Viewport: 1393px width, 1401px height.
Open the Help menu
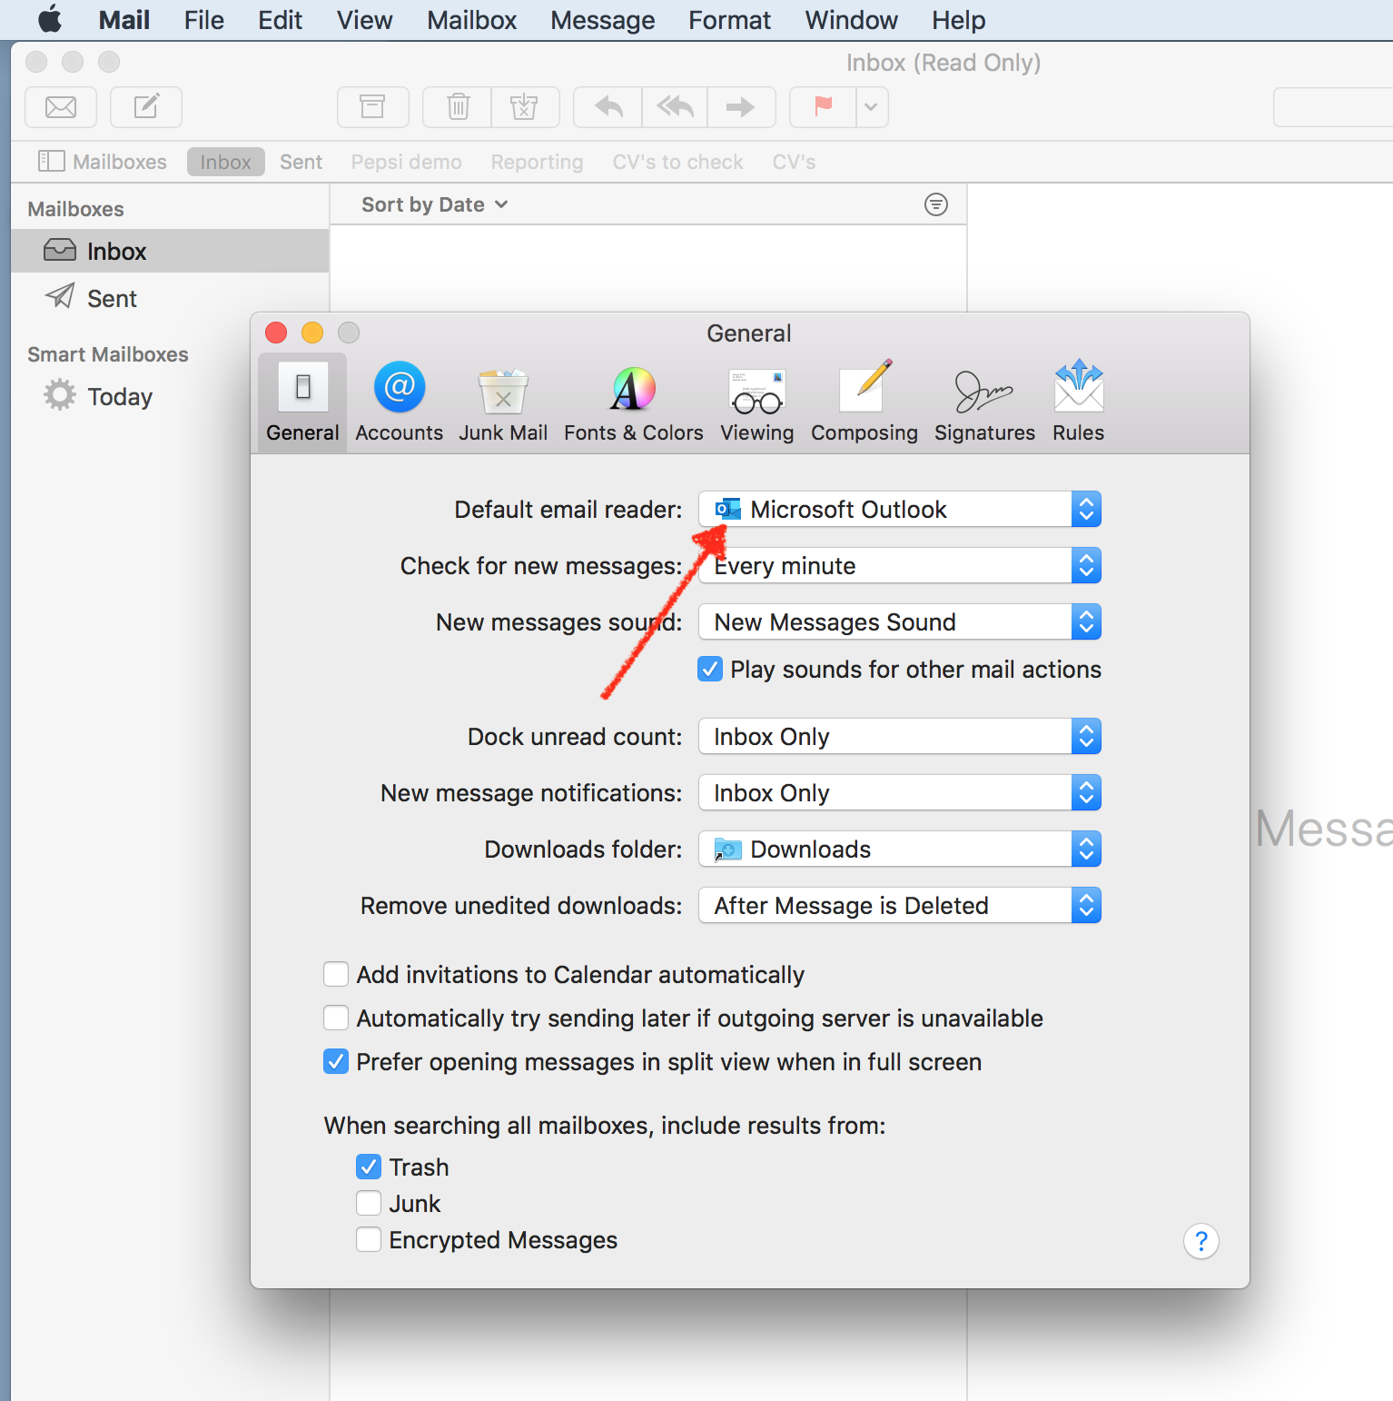click(x=958, y=20)
